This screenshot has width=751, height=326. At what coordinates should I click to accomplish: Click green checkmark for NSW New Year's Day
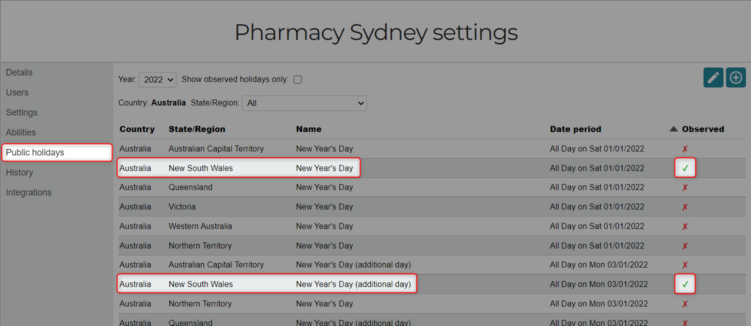pyautogui.click(x=685, y=168)
